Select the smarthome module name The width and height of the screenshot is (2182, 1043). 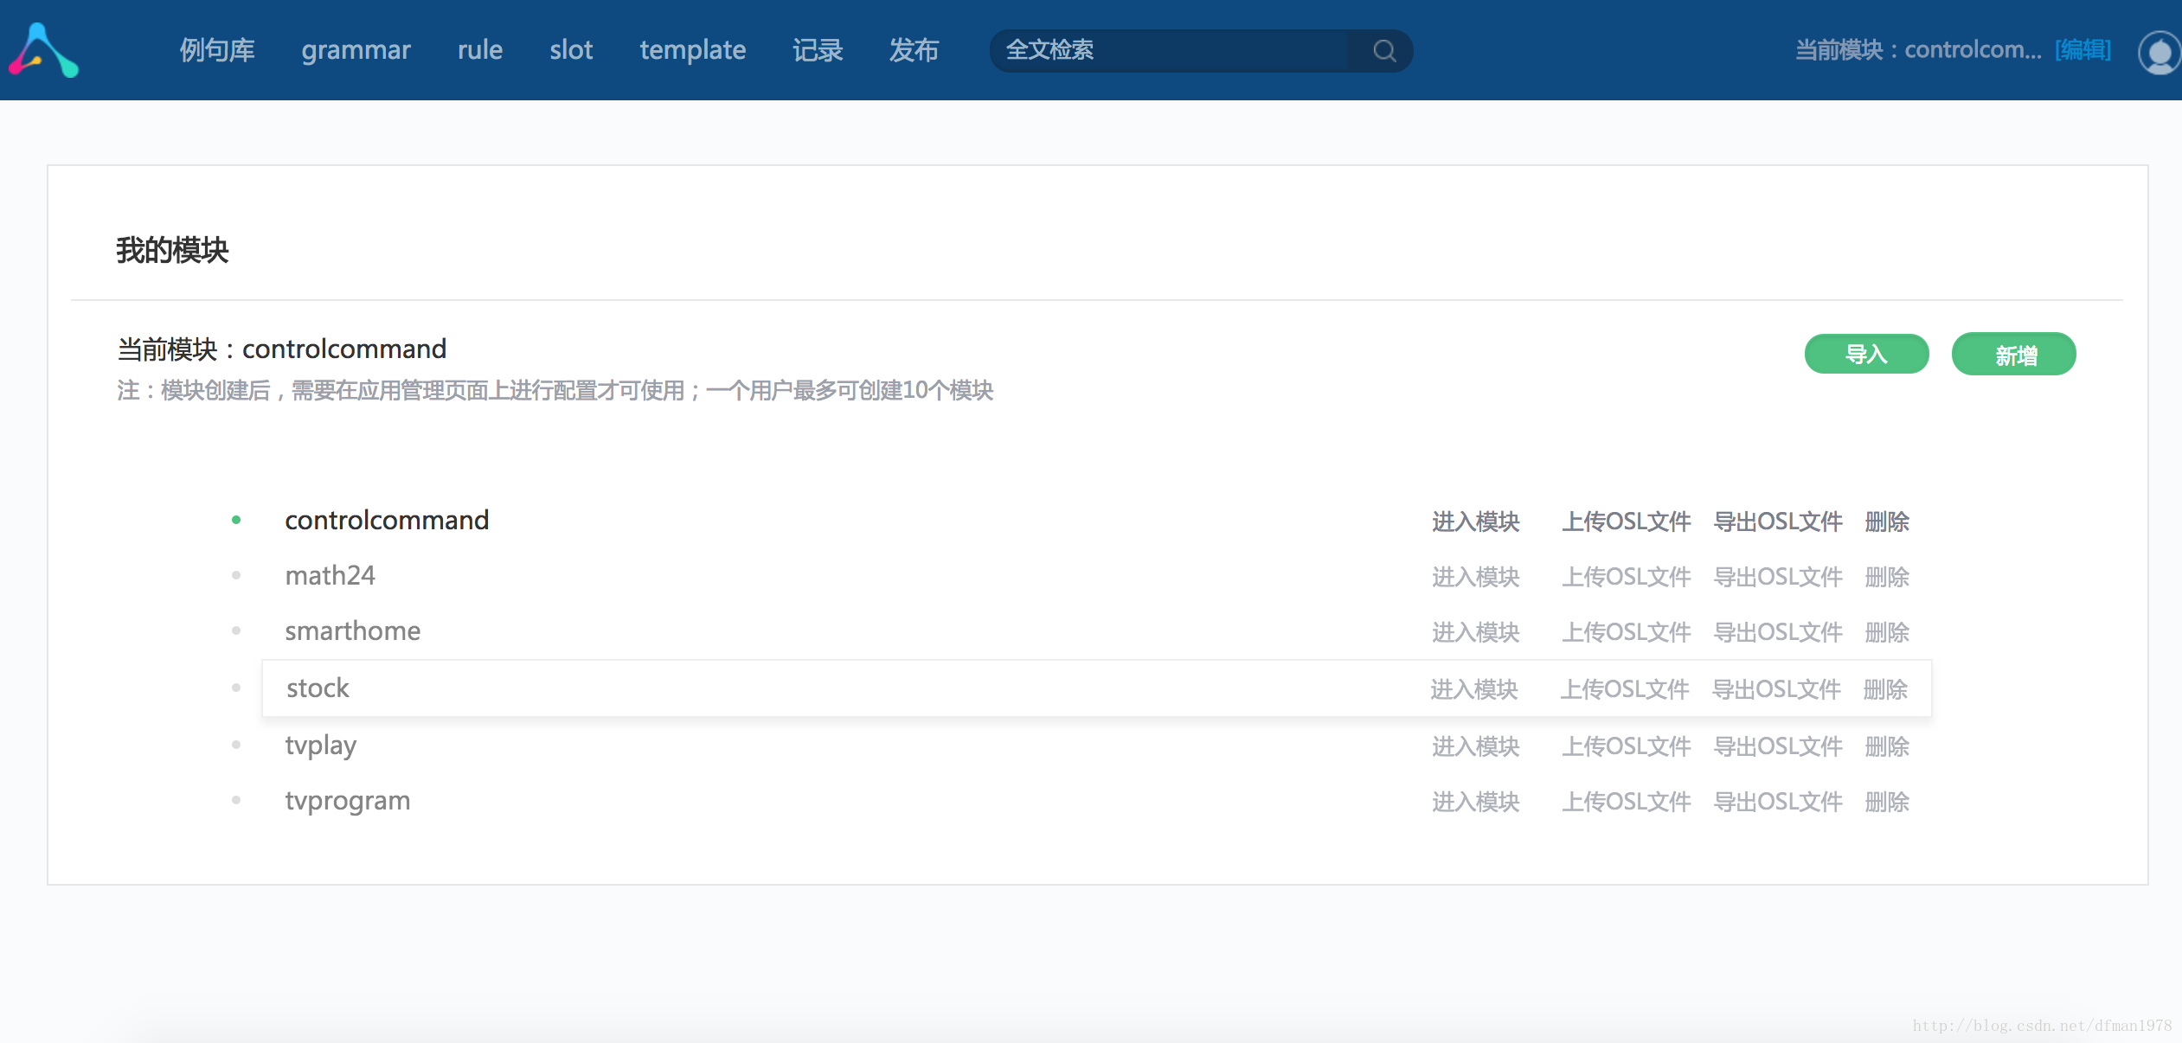[x=352, y=630]
